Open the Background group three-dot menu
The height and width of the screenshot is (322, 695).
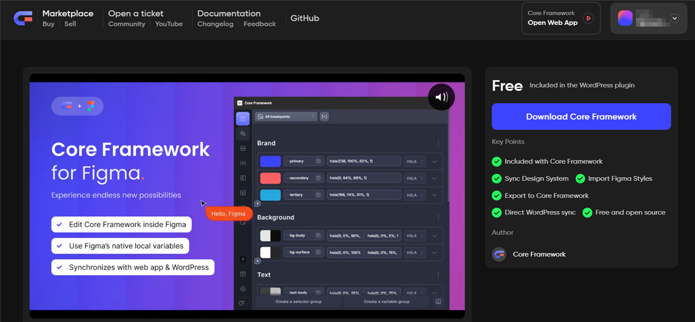point(438,217)
